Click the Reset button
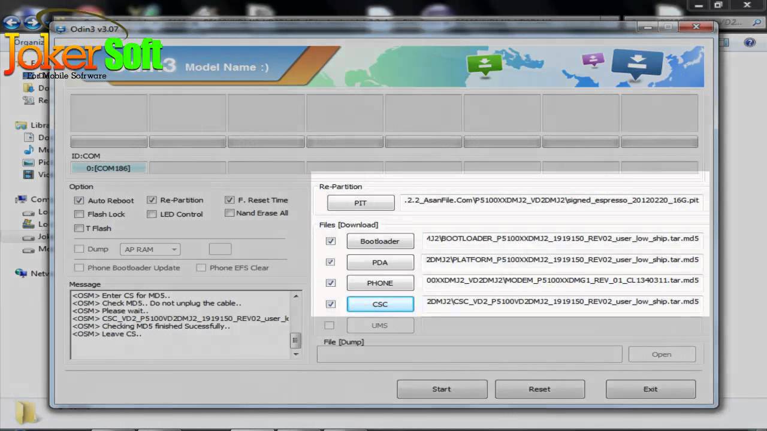 539,389
